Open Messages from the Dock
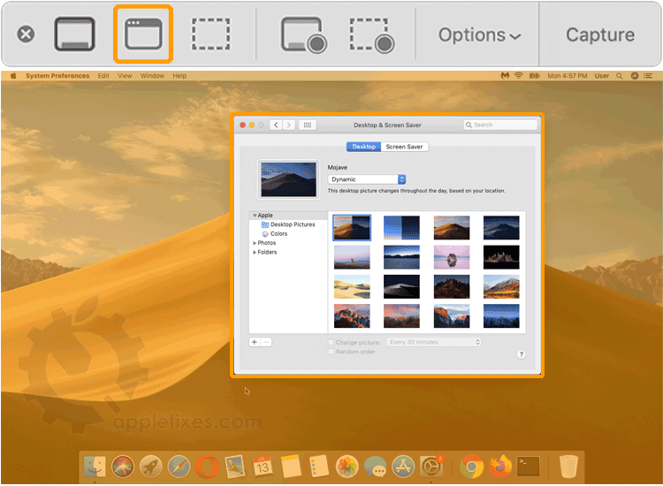The image size is (663, 486). point(375,467)
